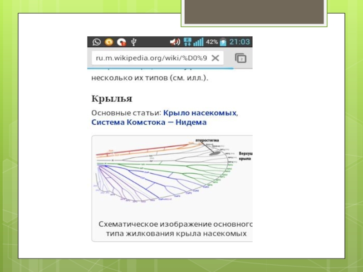Tap the signal strength bars icon

point(198,42)
